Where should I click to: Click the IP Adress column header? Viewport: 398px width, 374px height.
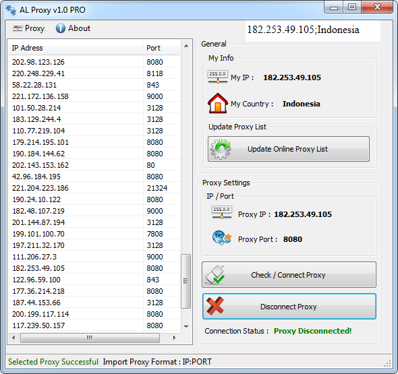coord(76,48)
